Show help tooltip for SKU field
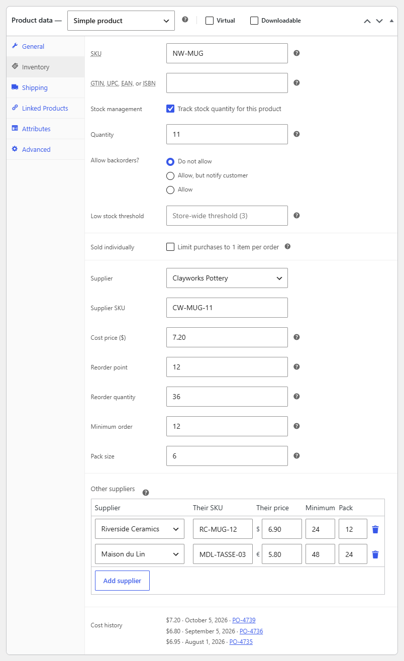 (x=296, y=53)
